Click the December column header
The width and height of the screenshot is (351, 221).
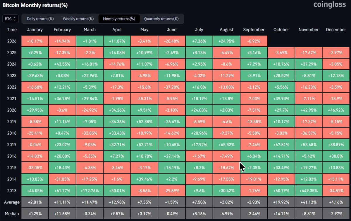(x=336, y=30)
